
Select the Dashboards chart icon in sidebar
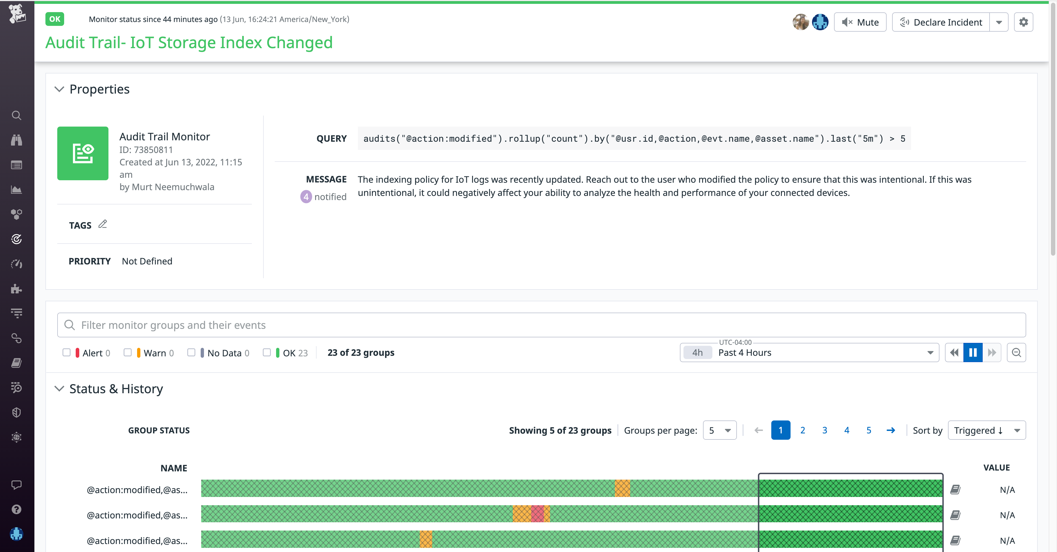(x=17, y=190)
